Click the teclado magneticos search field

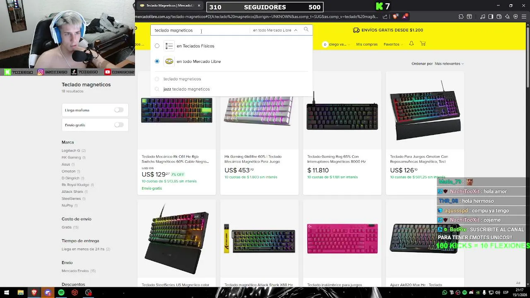(x=201, y=30)
